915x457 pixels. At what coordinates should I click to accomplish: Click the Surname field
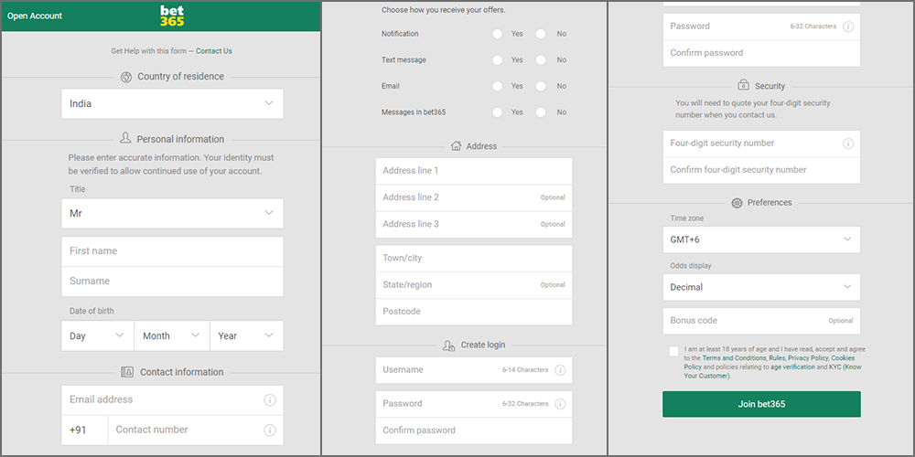pos(172,282)
